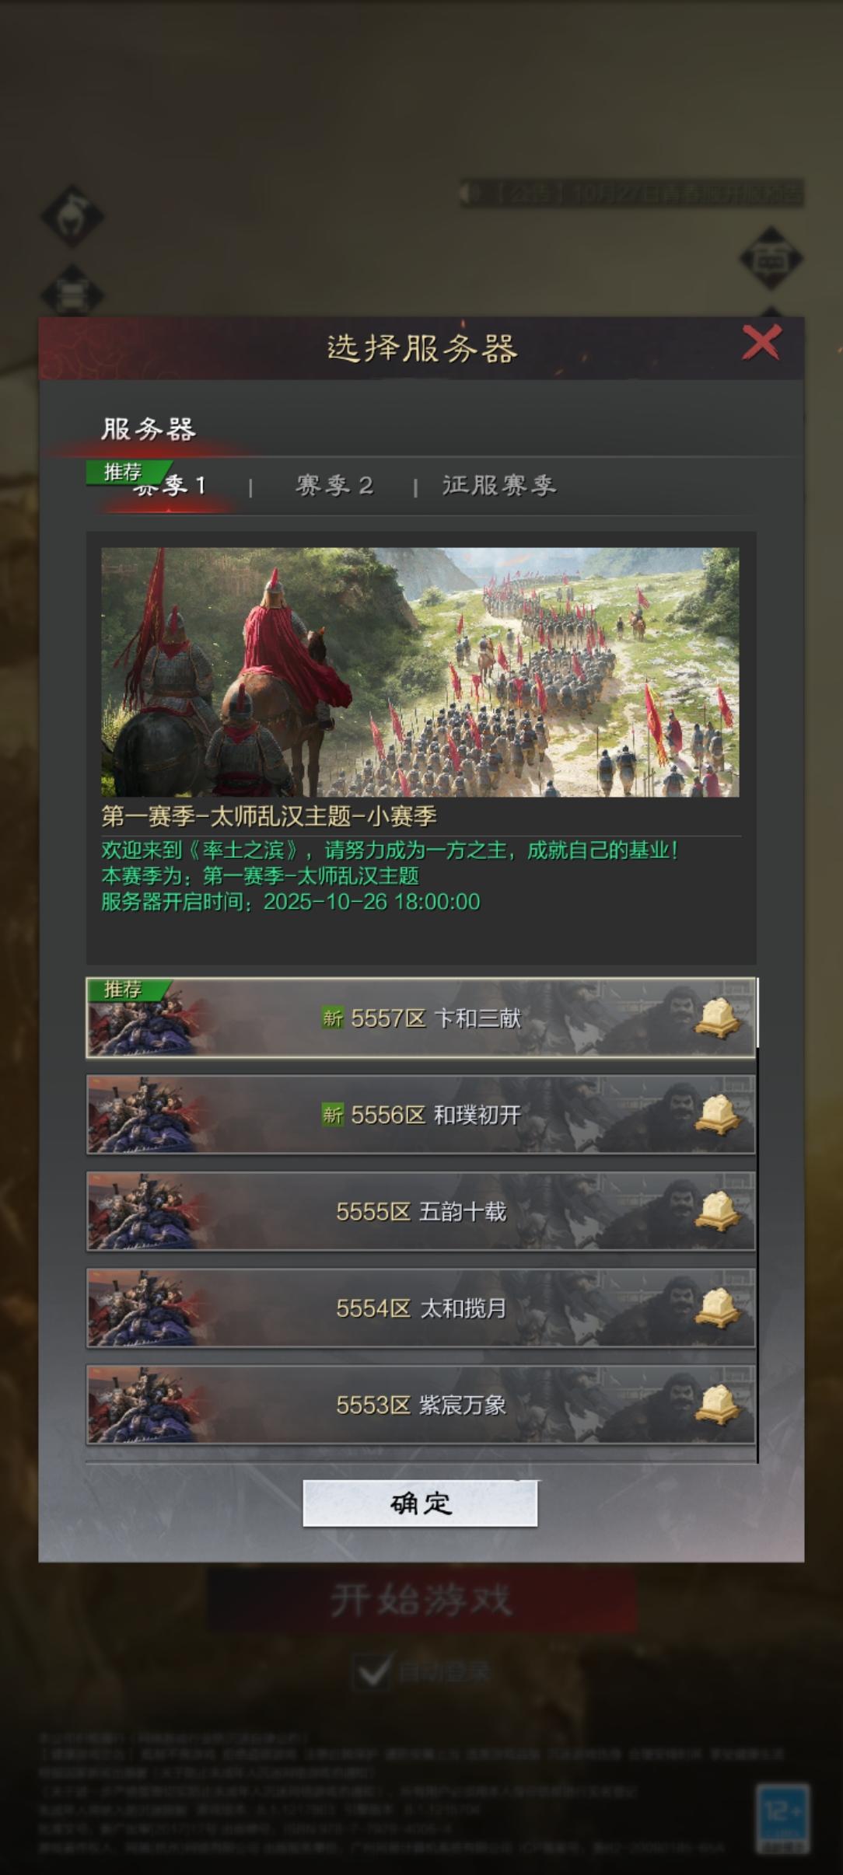Viewport: 843px width, 1875px height.
Task: Click the jade seal icon on 5553区
Action: click(717, 1405)
